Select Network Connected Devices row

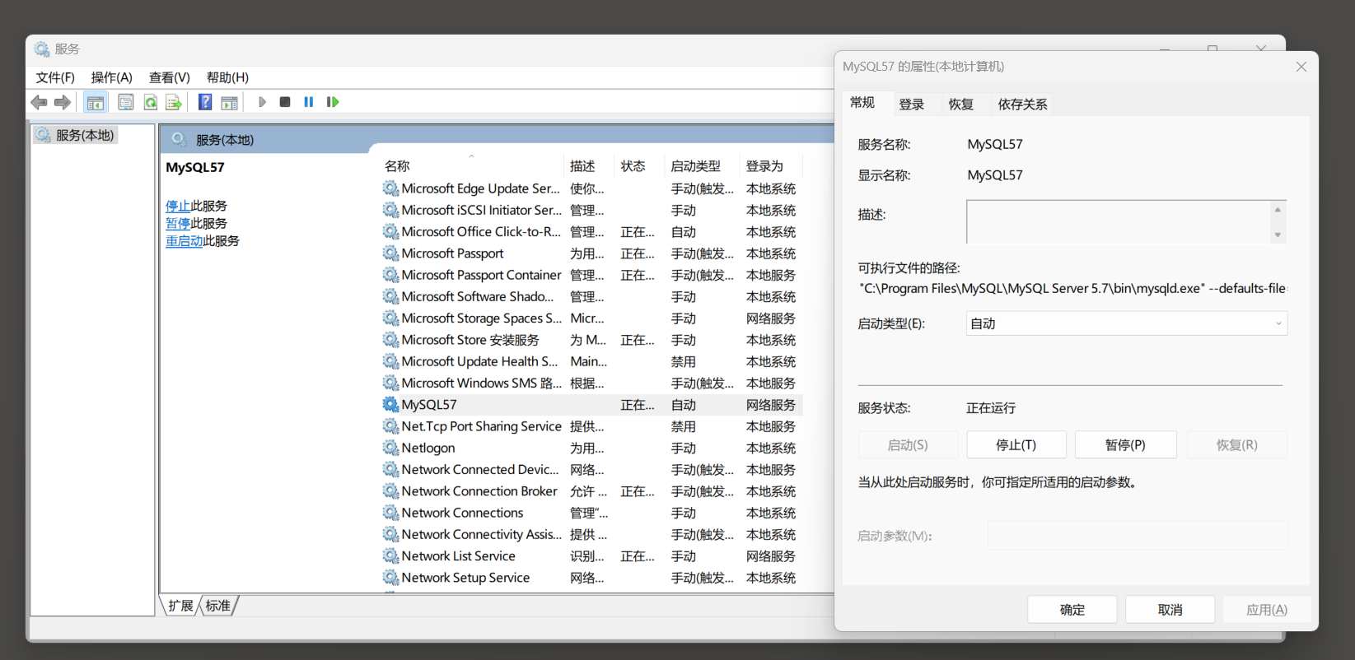pos(591,469)
